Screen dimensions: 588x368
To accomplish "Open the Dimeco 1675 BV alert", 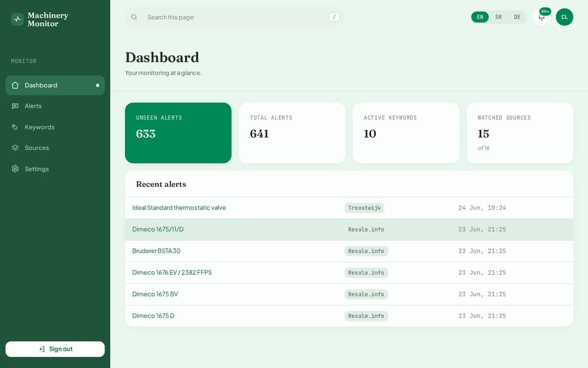I will tap(155, 294).
